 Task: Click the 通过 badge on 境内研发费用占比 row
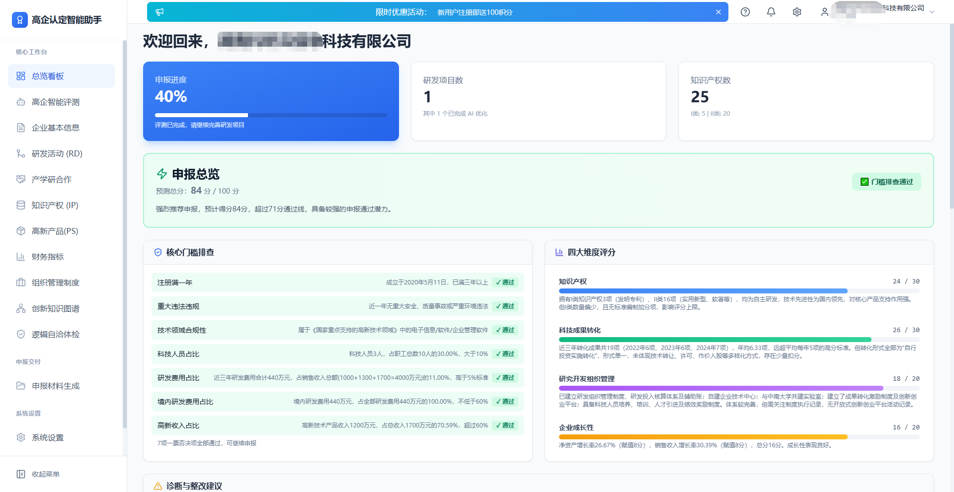pos(505,402)
